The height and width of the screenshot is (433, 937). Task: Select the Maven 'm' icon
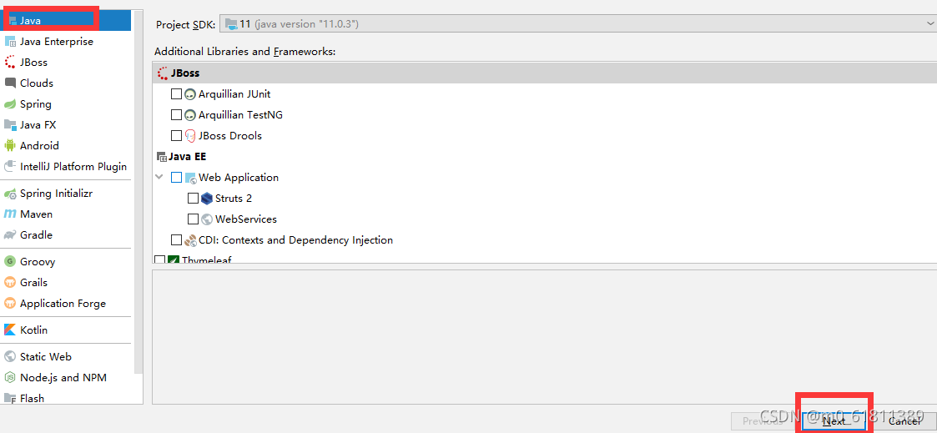tap(9, 214)
